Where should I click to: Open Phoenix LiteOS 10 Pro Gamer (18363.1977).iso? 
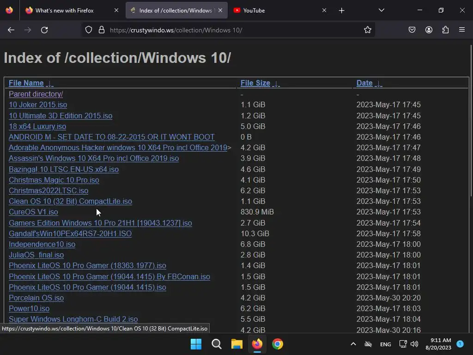tap(87, 266)
